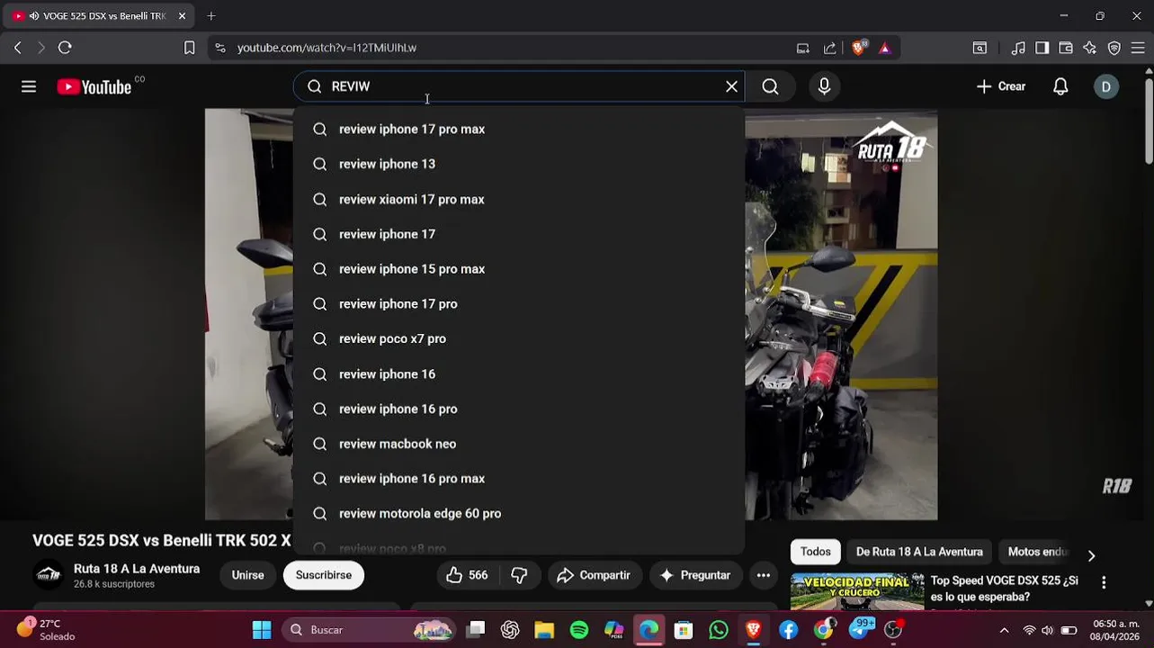Click the install app icon in address bar
Image resolution: width=1154 pixels, height=648 pixels.
pos(802,48)
